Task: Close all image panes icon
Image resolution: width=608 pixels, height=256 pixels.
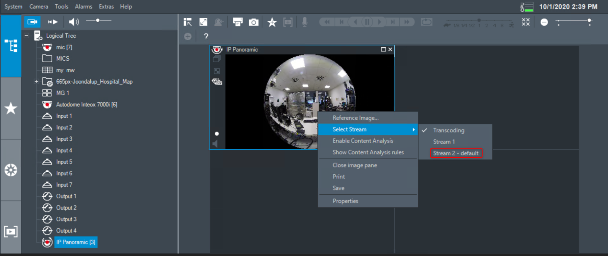Action: 526,22
